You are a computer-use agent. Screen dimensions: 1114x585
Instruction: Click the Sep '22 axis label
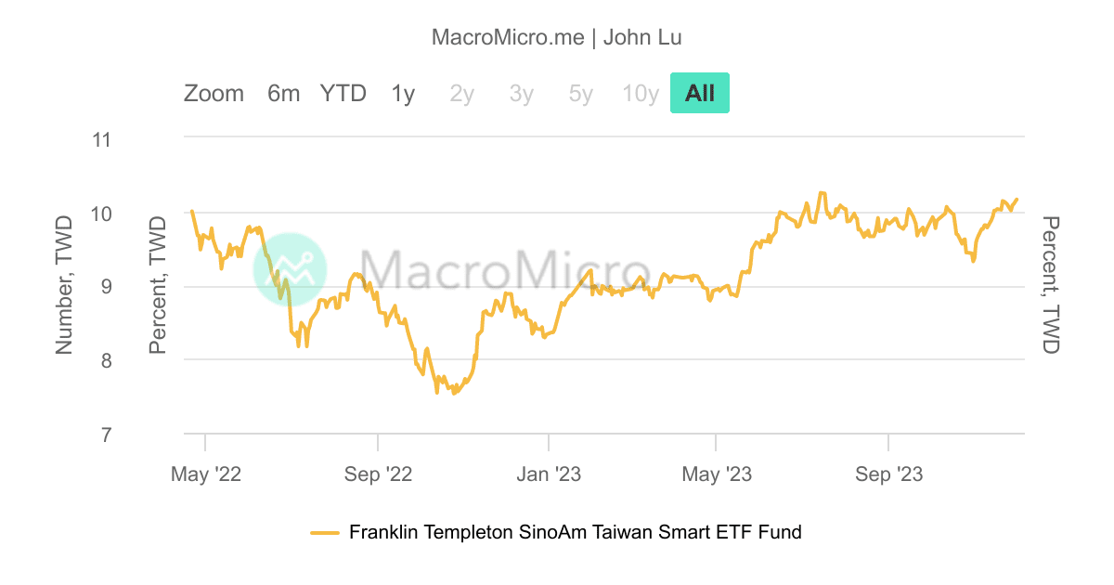(x=378, y=474)
